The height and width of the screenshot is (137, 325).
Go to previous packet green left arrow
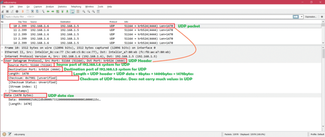pyautogui.click(x=48, y=11)
